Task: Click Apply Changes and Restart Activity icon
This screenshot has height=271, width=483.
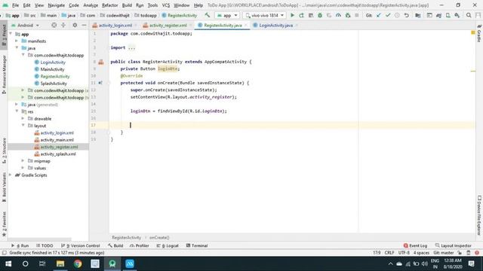Action: (301, 15)
